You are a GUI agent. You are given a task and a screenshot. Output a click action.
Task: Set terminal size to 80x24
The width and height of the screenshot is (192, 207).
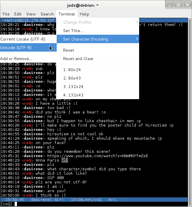pos(98,70)
